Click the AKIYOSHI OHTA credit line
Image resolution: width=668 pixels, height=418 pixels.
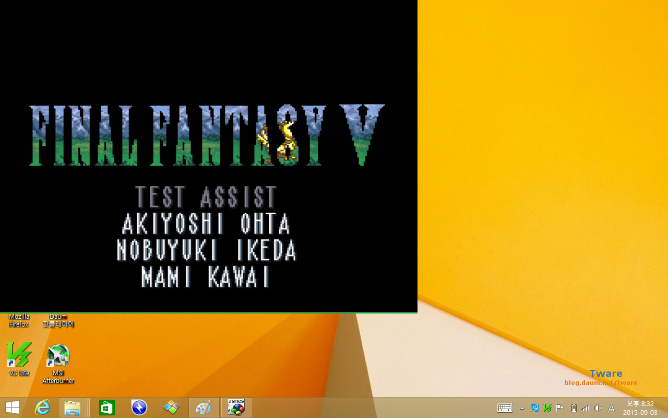tap(206, 224)
